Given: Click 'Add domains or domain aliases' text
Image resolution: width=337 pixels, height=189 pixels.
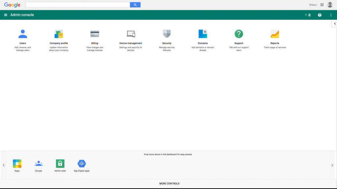Looking at the screenshot, I should (203, 49).
